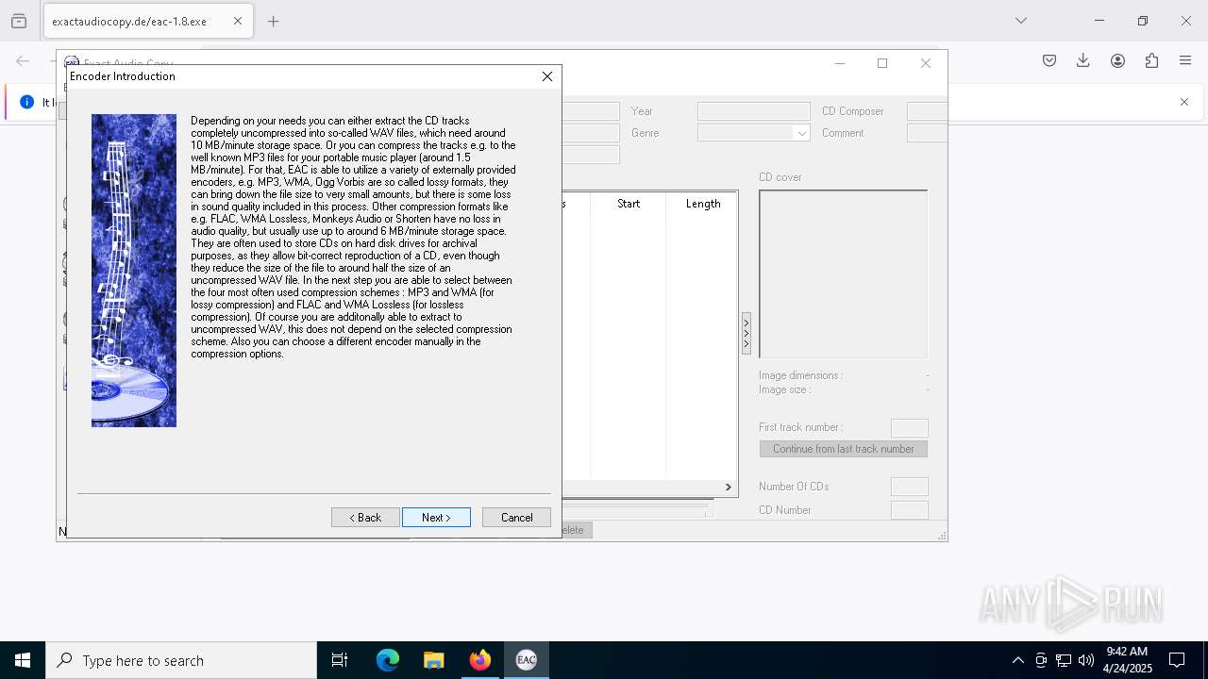Open the browser tab list dropdown
Screen dimensions: 1208x679
click(1020, 21)
